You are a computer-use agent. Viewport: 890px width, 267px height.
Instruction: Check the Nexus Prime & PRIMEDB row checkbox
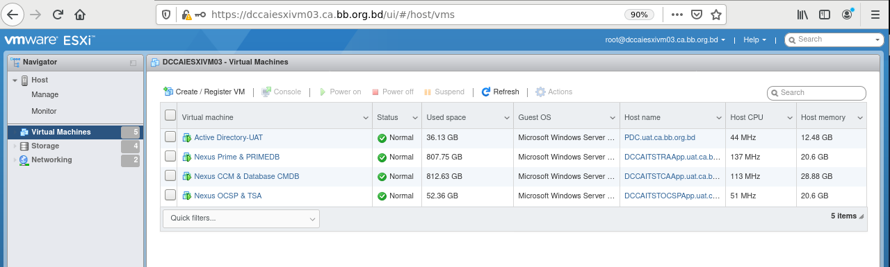(x=170, y=156)
